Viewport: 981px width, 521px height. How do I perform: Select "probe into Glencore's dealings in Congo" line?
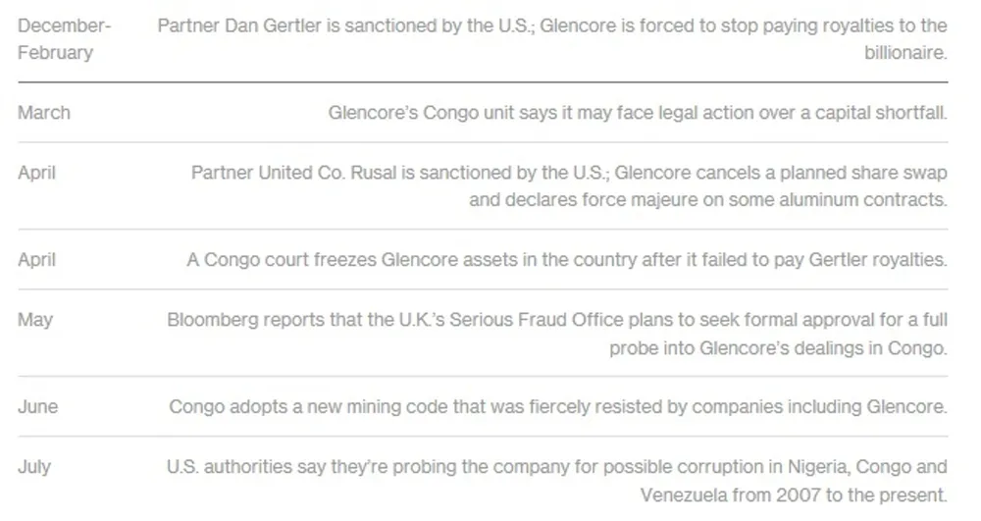click(x=778, y=347)
